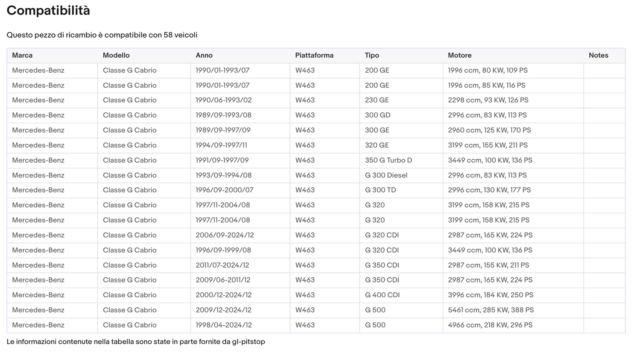The width and height of the screenshot is (633, 352).
Task: Click the 1996 ccm, 80 KW engine cell
Action: [x=488, y=70]
